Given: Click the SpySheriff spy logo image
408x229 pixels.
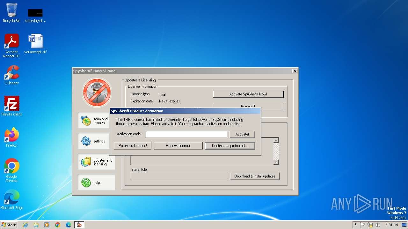Looking at the screenshot, I should coord(97,93).
